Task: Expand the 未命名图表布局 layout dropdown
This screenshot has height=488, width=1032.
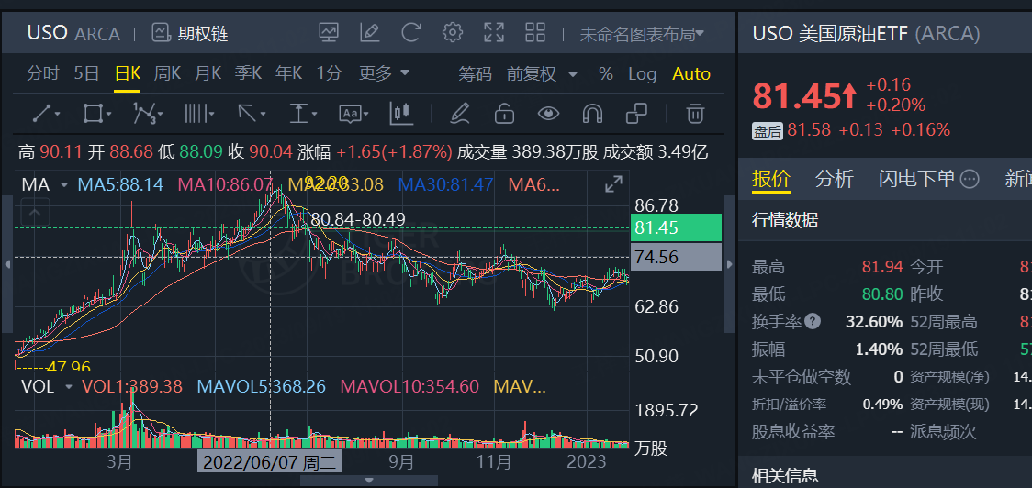Action: [642, 34]
